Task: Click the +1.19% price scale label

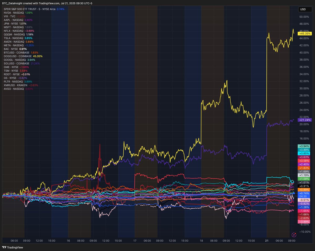Action: (304, 175)
